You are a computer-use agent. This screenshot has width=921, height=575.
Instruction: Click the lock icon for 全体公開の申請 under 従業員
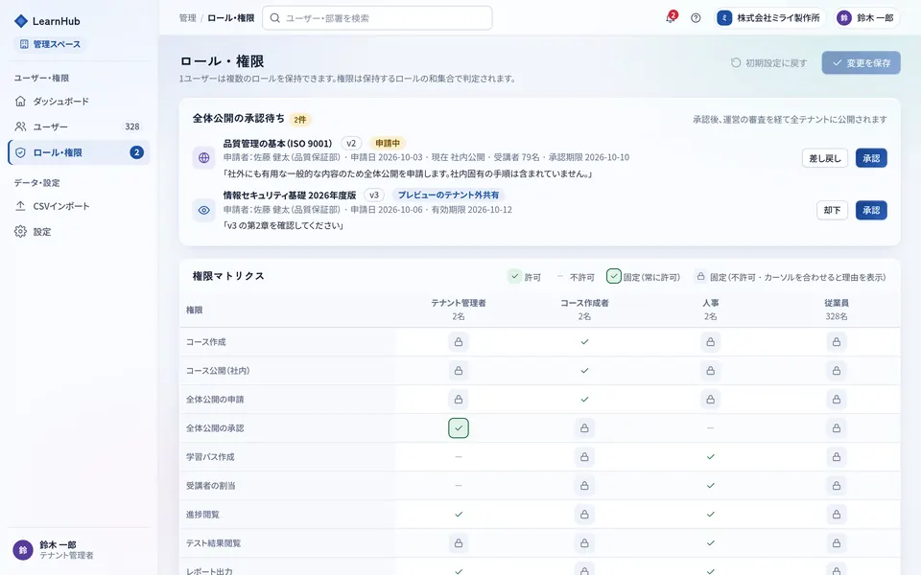point(837,400)
